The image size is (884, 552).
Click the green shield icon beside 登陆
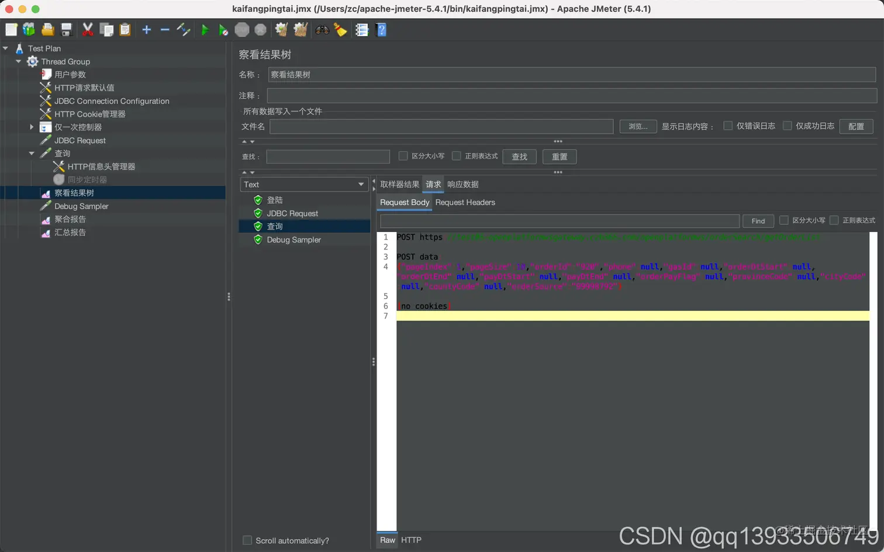258,200
